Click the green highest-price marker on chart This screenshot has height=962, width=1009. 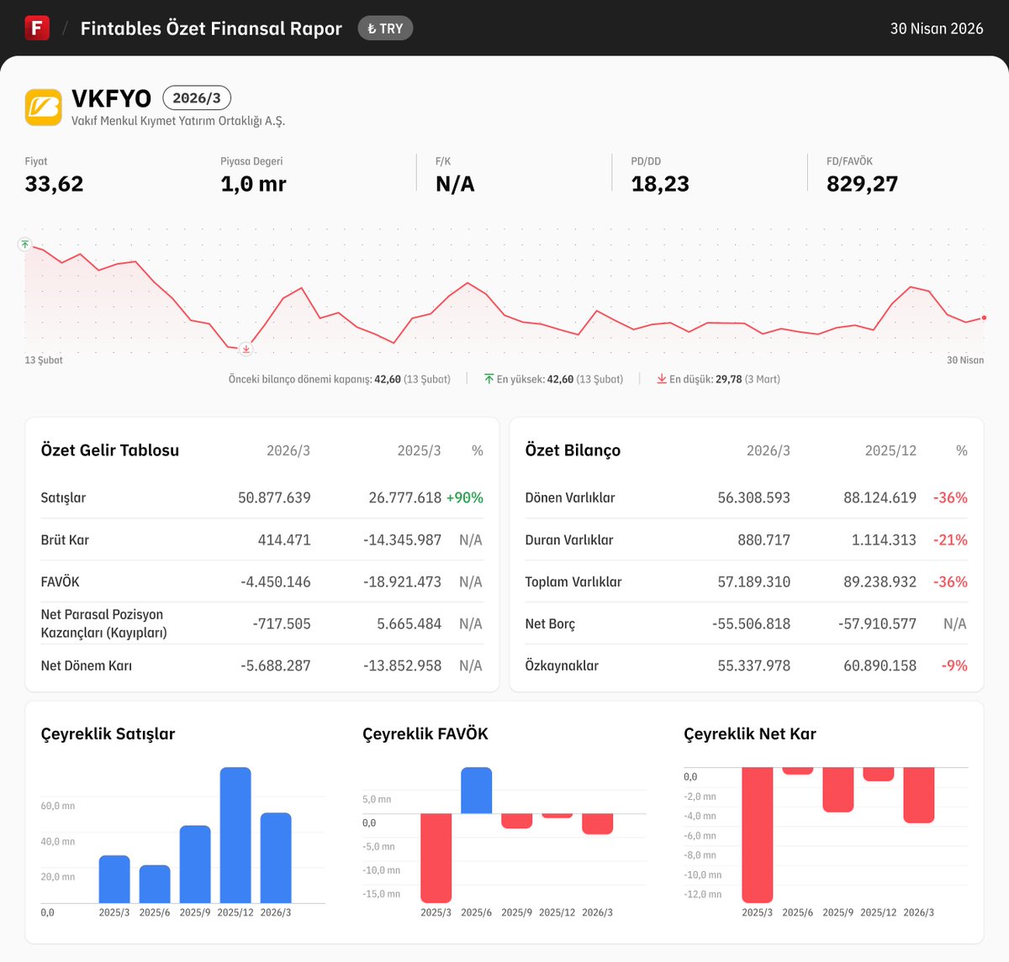pyautogui.click(x=25, y=244)
